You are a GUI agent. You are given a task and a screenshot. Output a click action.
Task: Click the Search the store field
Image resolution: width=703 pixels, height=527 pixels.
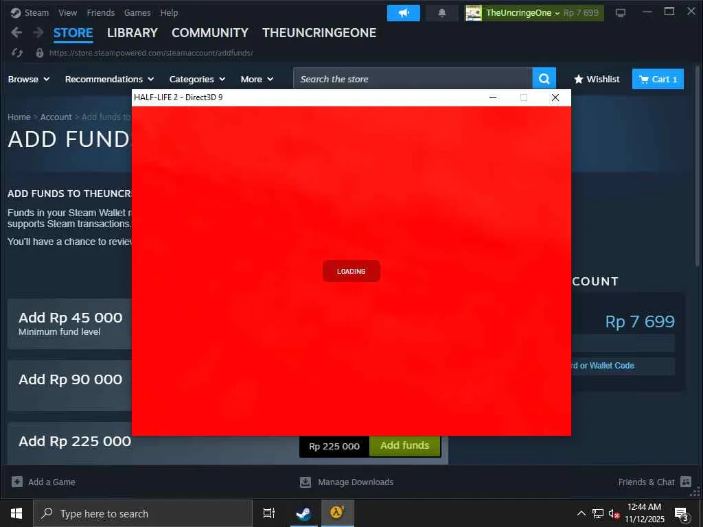(413, 79)
